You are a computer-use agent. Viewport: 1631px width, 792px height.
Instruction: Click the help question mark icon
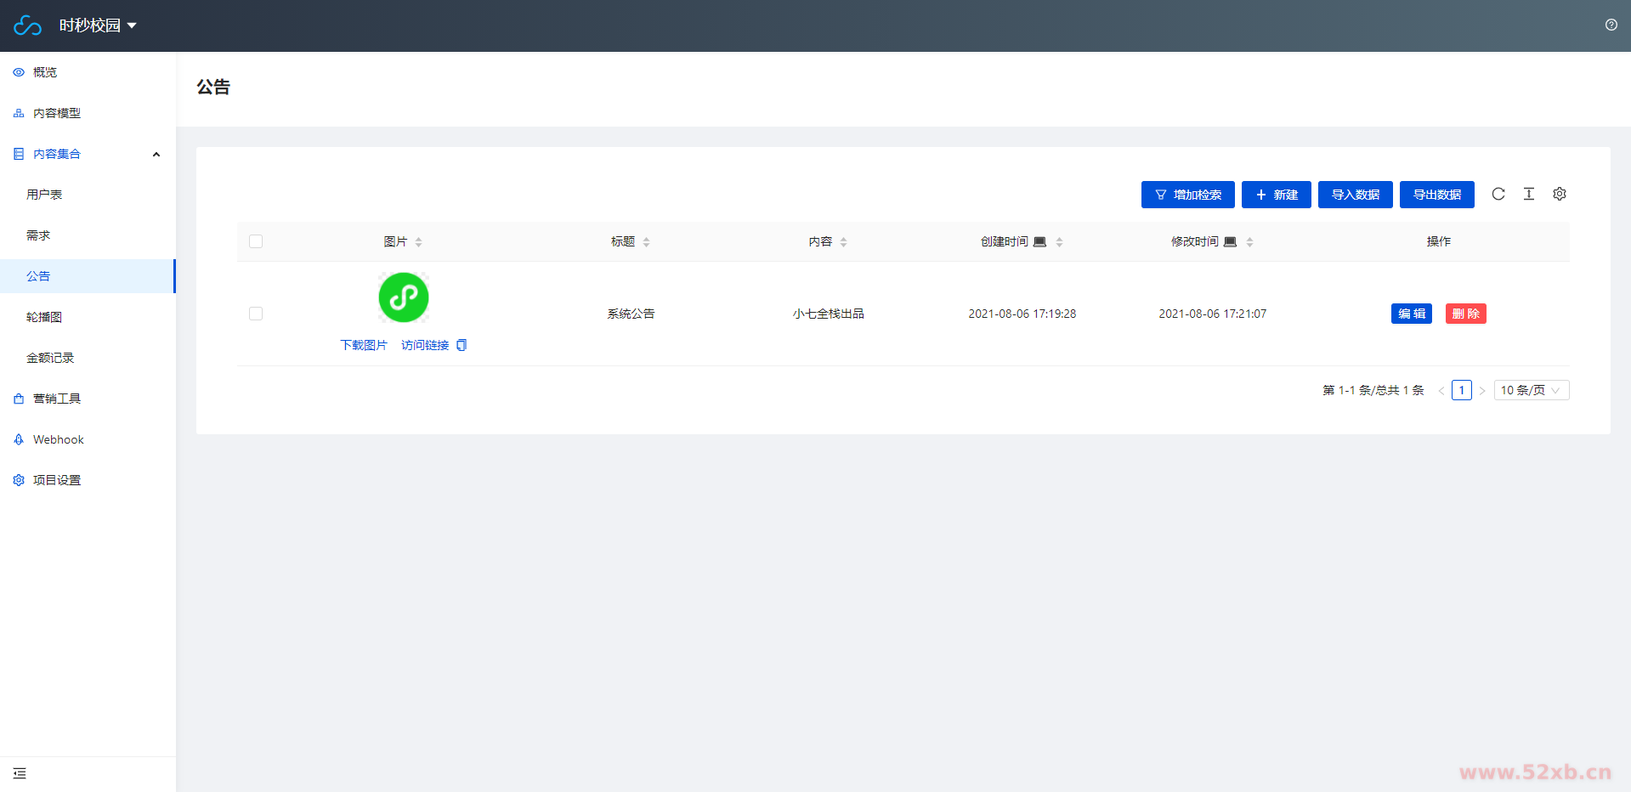tap(1611, 25)
